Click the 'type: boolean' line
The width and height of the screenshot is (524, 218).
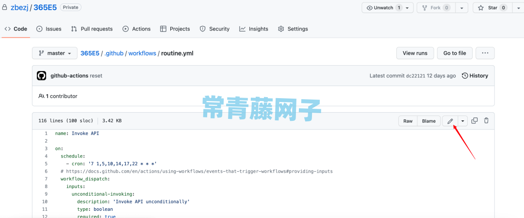(95, 209)
